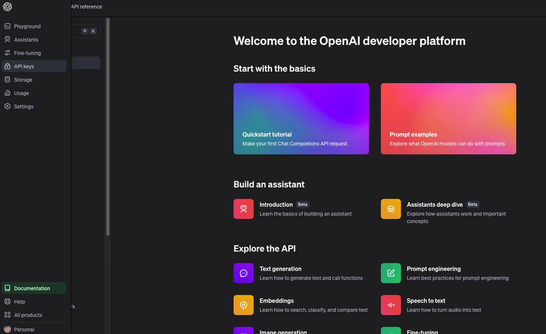
Task: Click the Storage database icon
Action: pyautogui.click(x=7, y=79)
